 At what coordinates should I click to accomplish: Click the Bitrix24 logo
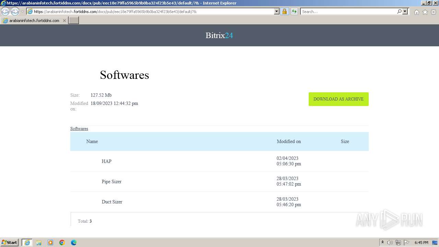[219, 35]
